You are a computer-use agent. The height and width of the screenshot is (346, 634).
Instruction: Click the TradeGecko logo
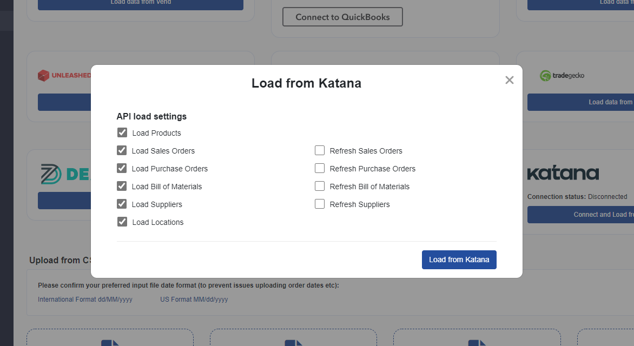point(562,75)
